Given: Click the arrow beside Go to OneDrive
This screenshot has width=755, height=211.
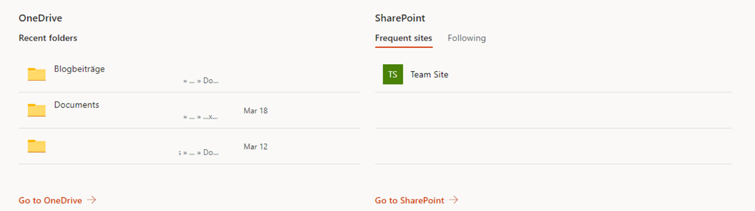Looking at the screenshot, I should pos(92,200).
